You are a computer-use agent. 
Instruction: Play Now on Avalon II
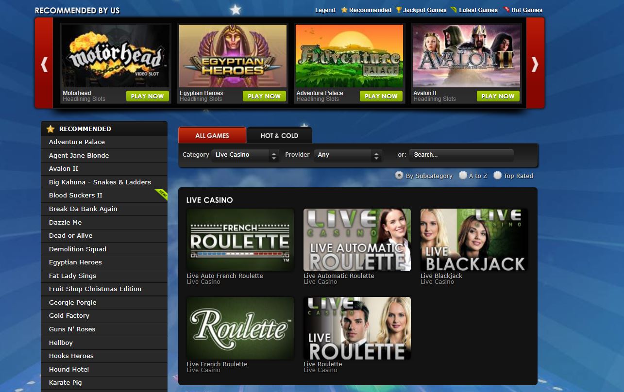click(498, 96)
